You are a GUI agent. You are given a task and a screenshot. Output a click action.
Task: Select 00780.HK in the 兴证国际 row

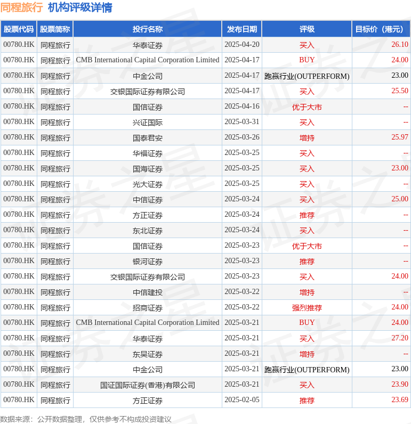pyautogui.click(x=19, y=121)
